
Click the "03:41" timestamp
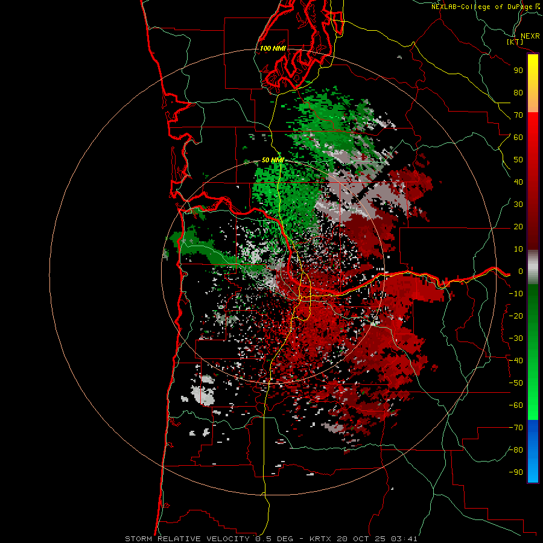404,539
